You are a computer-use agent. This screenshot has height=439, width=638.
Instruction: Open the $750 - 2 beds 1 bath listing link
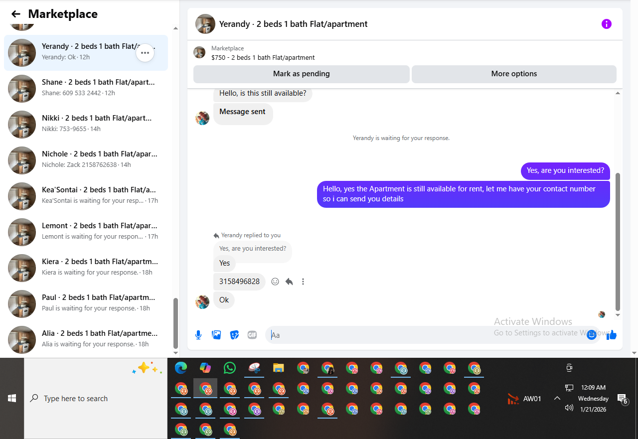tap(263, 57)
